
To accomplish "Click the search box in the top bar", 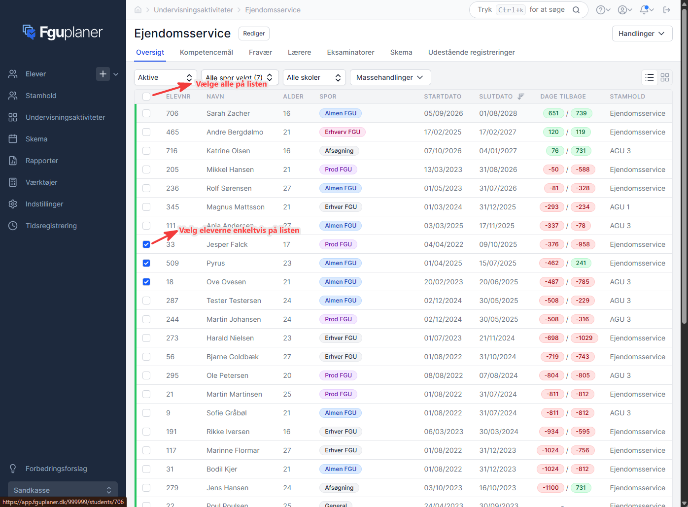I will point(528,10).
